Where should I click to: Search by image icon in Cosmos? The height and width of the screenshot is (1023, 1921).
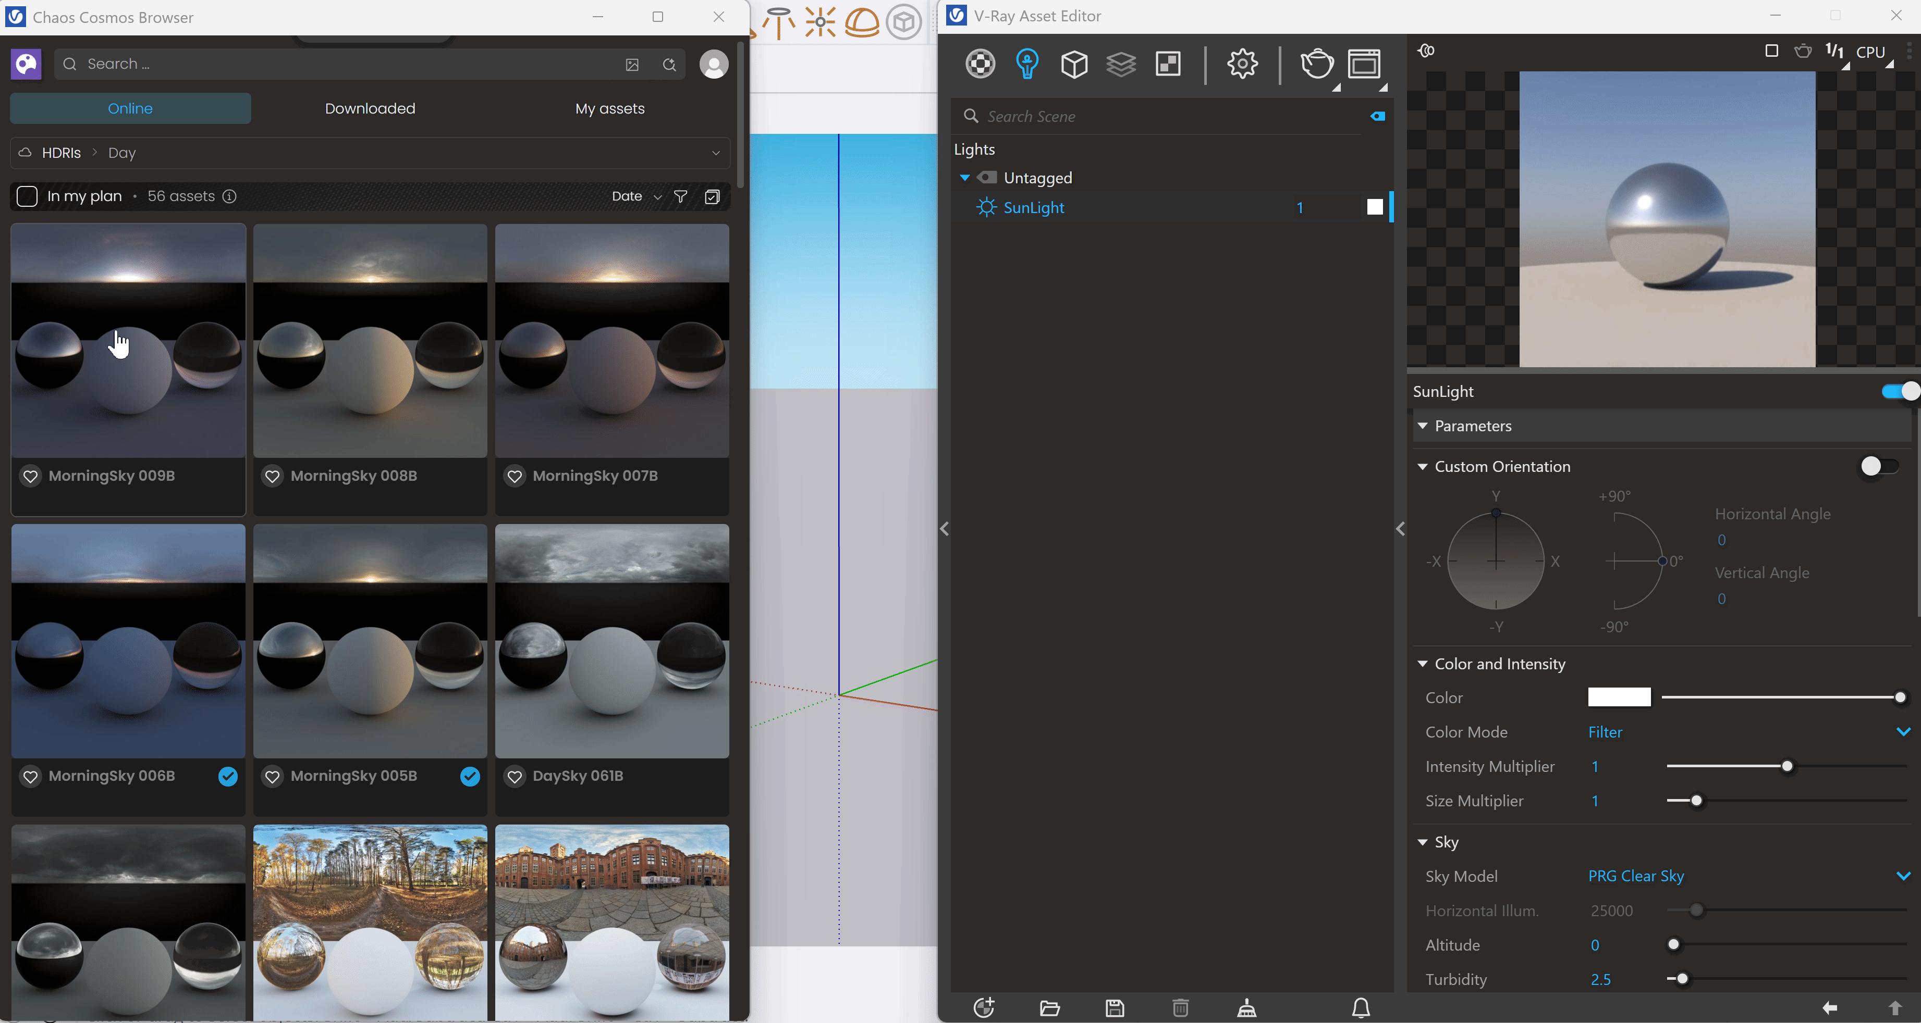632,64
